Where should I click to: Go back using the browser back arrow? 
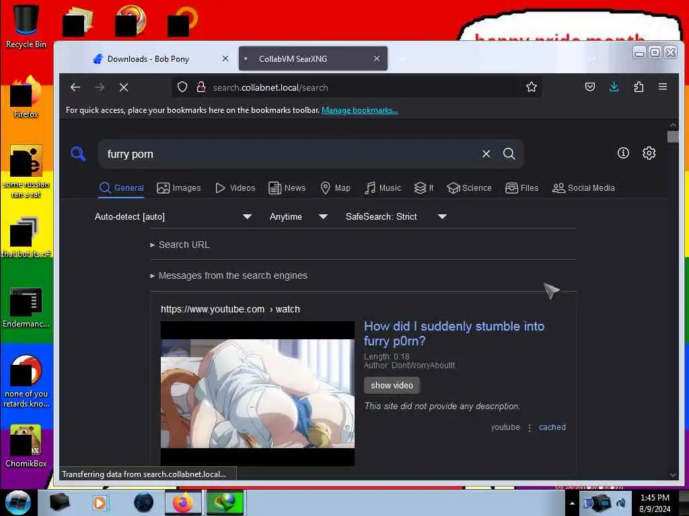pos(75,87)
